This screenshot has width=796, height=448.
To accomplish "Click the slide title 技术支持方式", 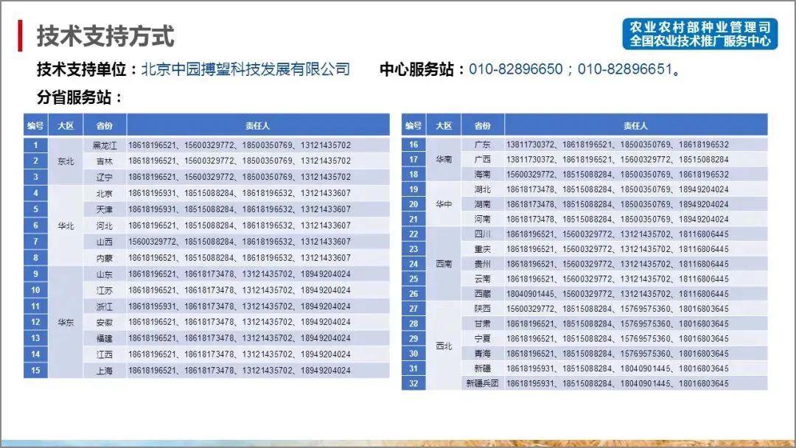I will [x=103, y=33].
